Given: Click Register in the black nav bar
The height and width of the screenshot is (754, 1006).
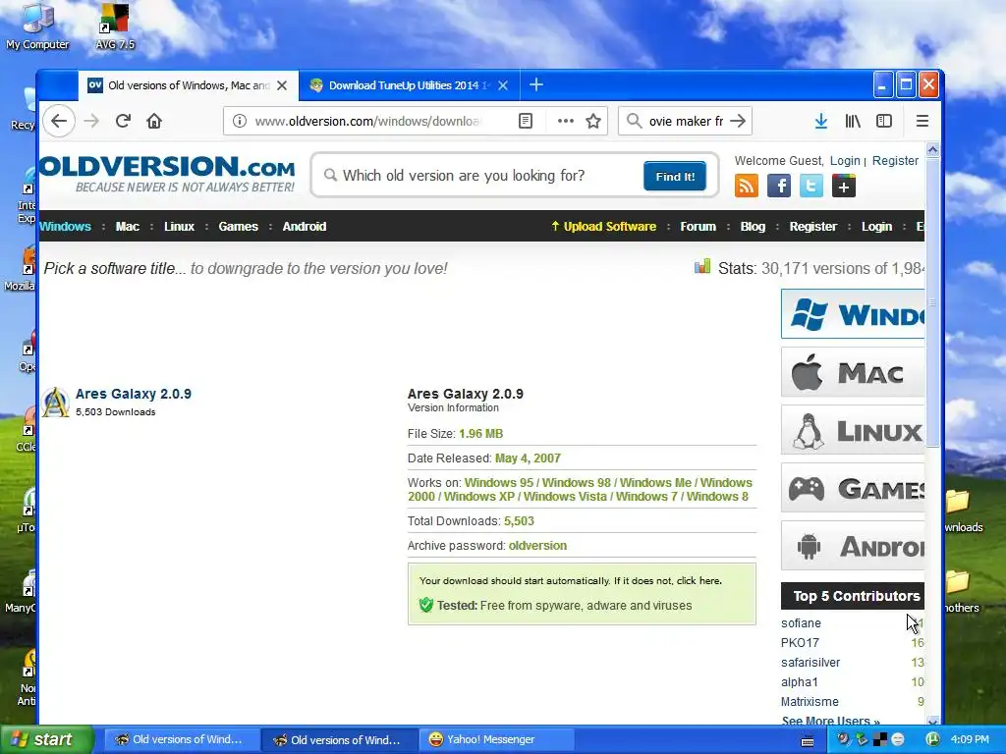Looking at the screenshot, I should [x=812, y=227].
